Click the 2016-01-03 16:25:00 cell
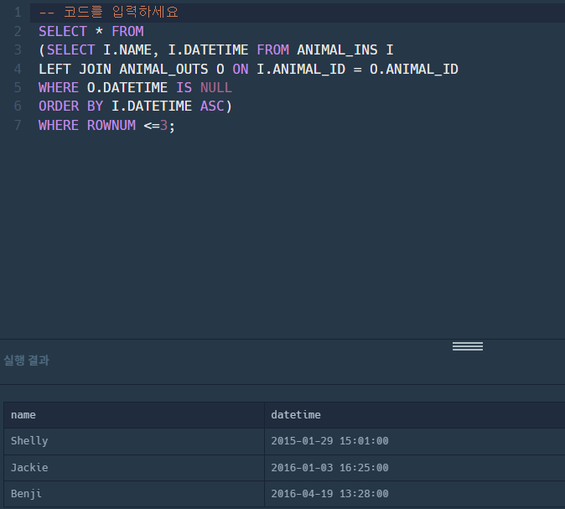The width and height of the screenshot is (565, 509). click(415, 468)
